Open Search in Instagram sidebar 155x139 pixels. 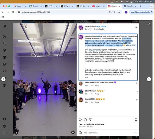pyautogui.click(x=4, y=43)
